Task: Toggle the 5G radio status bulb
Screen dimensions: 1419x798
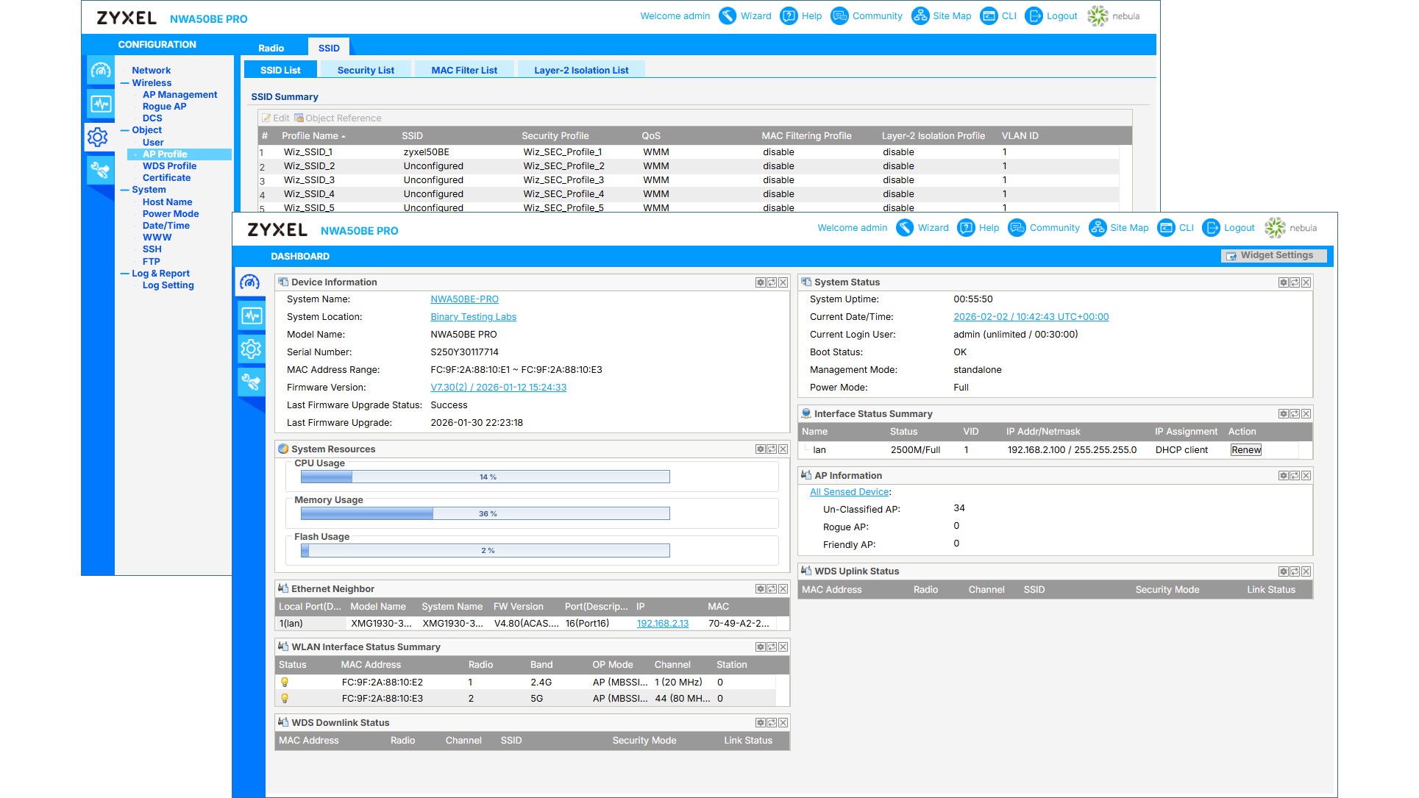Action: 285,698
